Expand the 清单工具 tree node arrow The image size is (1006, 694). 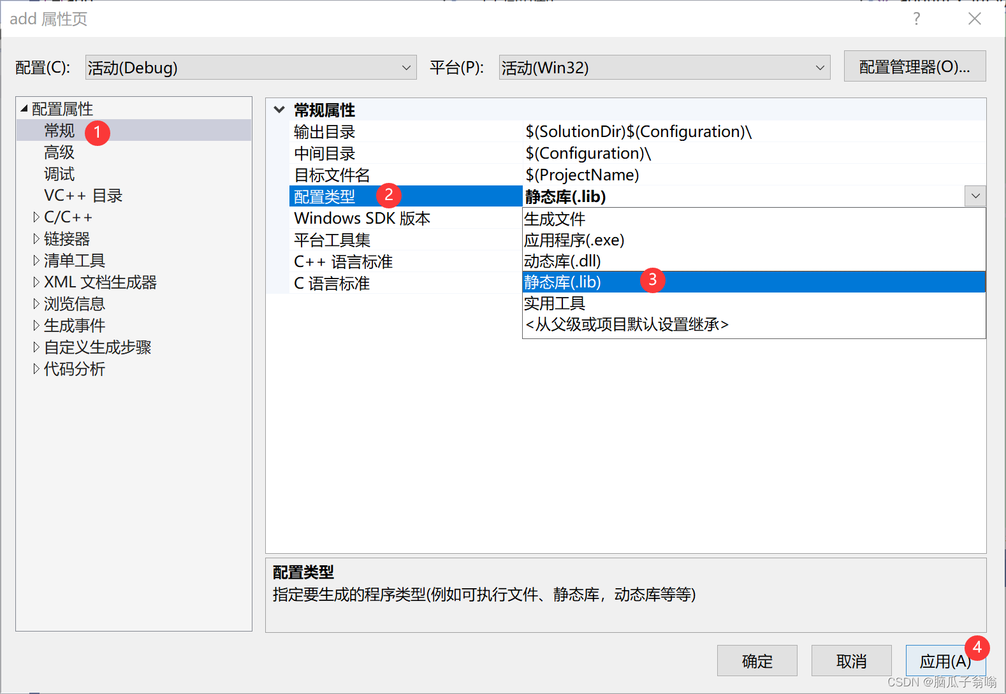pyautogui.click(x=36, y=261)
